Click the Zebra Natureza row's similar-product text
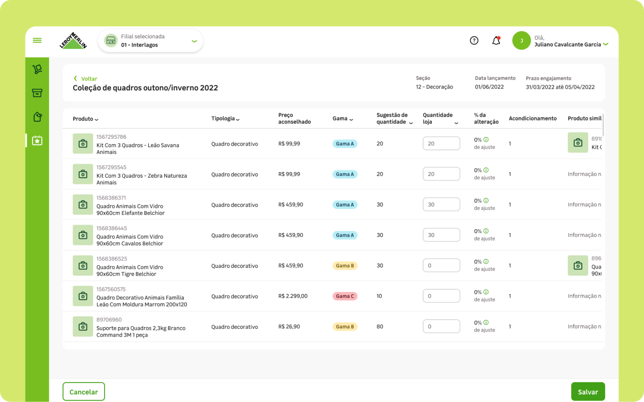The image size is (644, 402). click(x=584, y=174)
